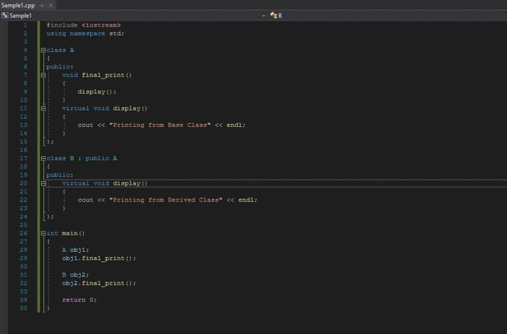Collapse the final_print() function block

point(43,75)
